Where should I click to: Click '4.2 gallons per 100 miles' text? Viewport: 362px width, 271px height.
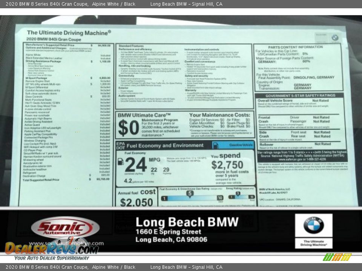139,181
